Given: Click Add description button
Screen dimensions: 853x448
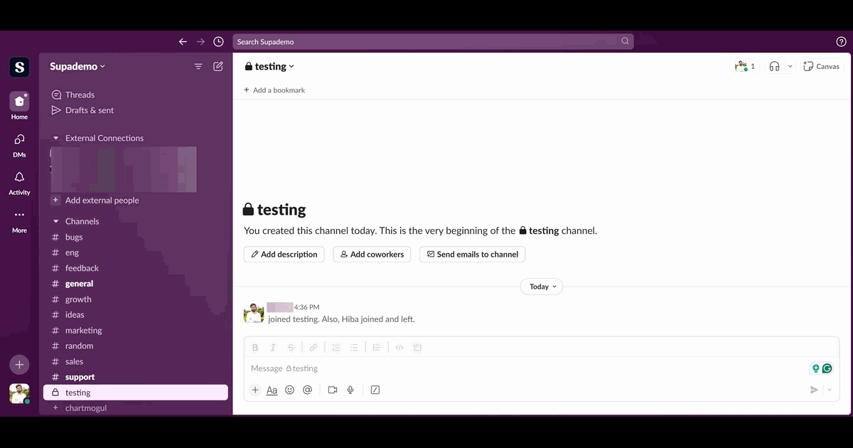Looking at the screenshot, I should 284,255.
